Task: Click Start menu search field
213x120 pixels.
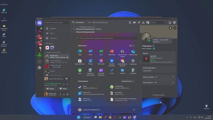Action: pos(106,38)
